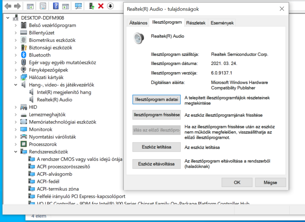Select the Lemezmeghajtók disk drive icon
The image size is (305, 222).
24,115
